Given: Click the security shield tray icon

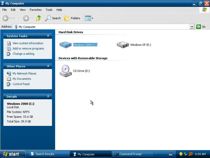Looking at the screenshot, I should 181,154.
